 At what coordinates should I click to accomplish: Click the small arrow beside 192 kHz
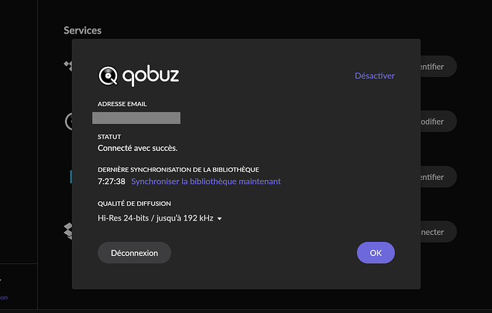coord(220,219)
